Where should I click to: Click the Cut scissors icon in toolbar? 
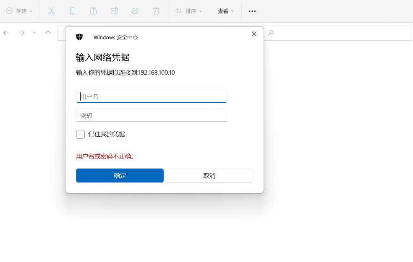[x=51, y=11]
